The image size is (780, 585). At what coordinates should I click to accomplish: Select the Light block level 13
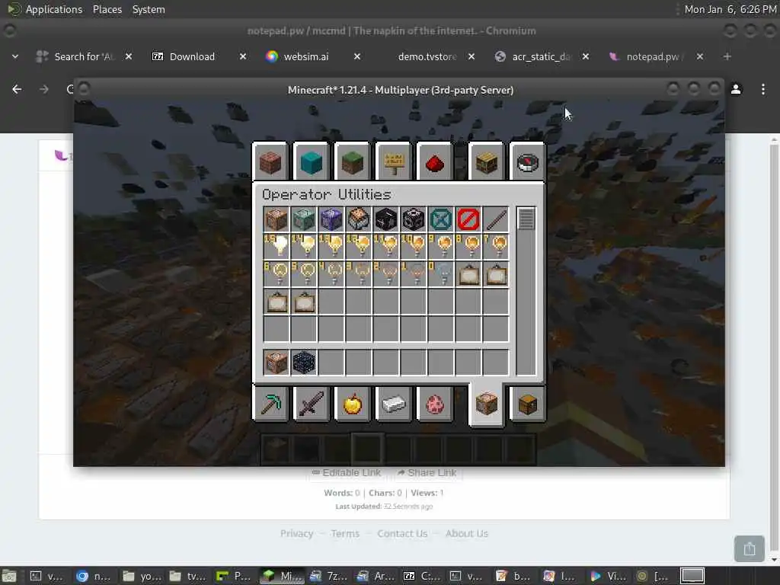(x=331, y=247)
